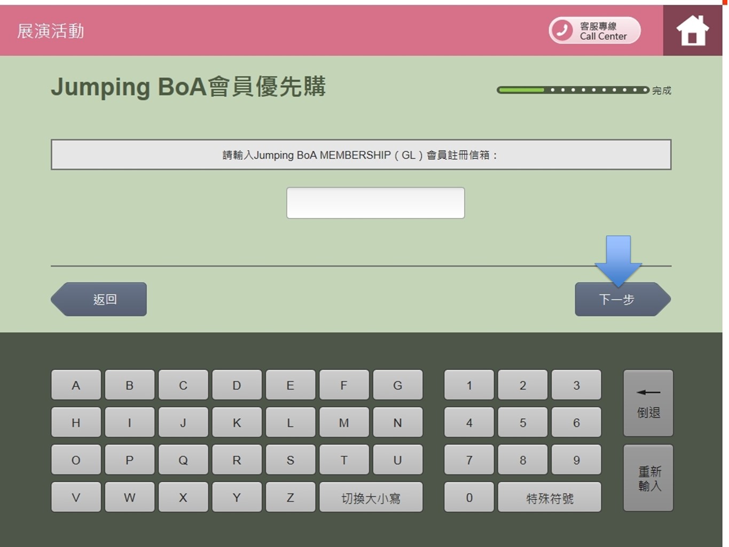This screenshot has height=547, width=729.
Task: Tap the U key
Action: point(398,460)
